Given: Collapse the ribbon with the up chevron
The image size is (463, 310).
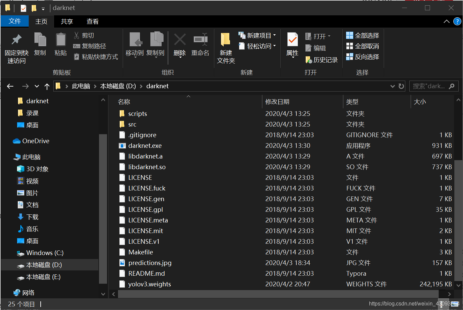Looking at the screenshot, I should pyautogui.click(x=447, y=22).
